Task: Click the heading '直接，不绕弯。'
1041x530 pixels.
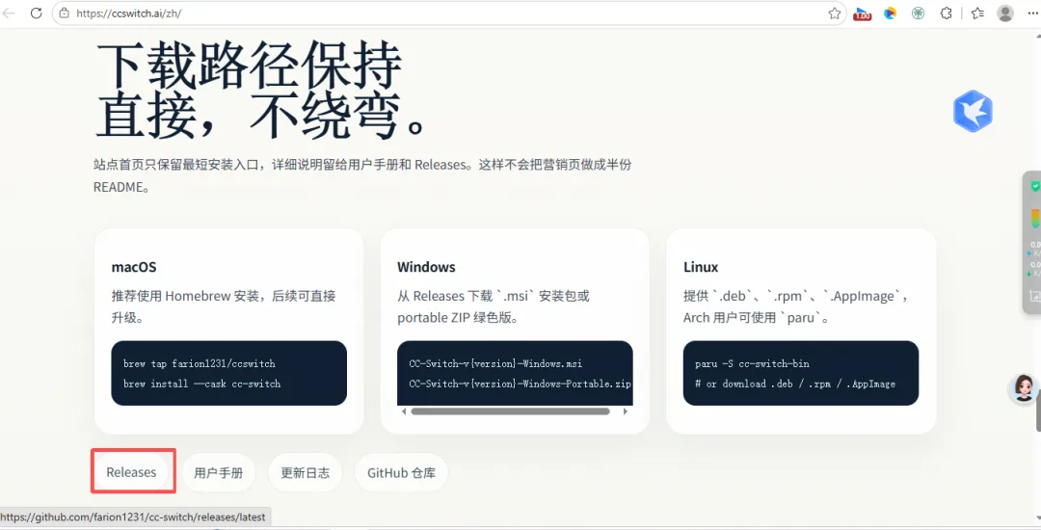Action: (x=261, y=115)
